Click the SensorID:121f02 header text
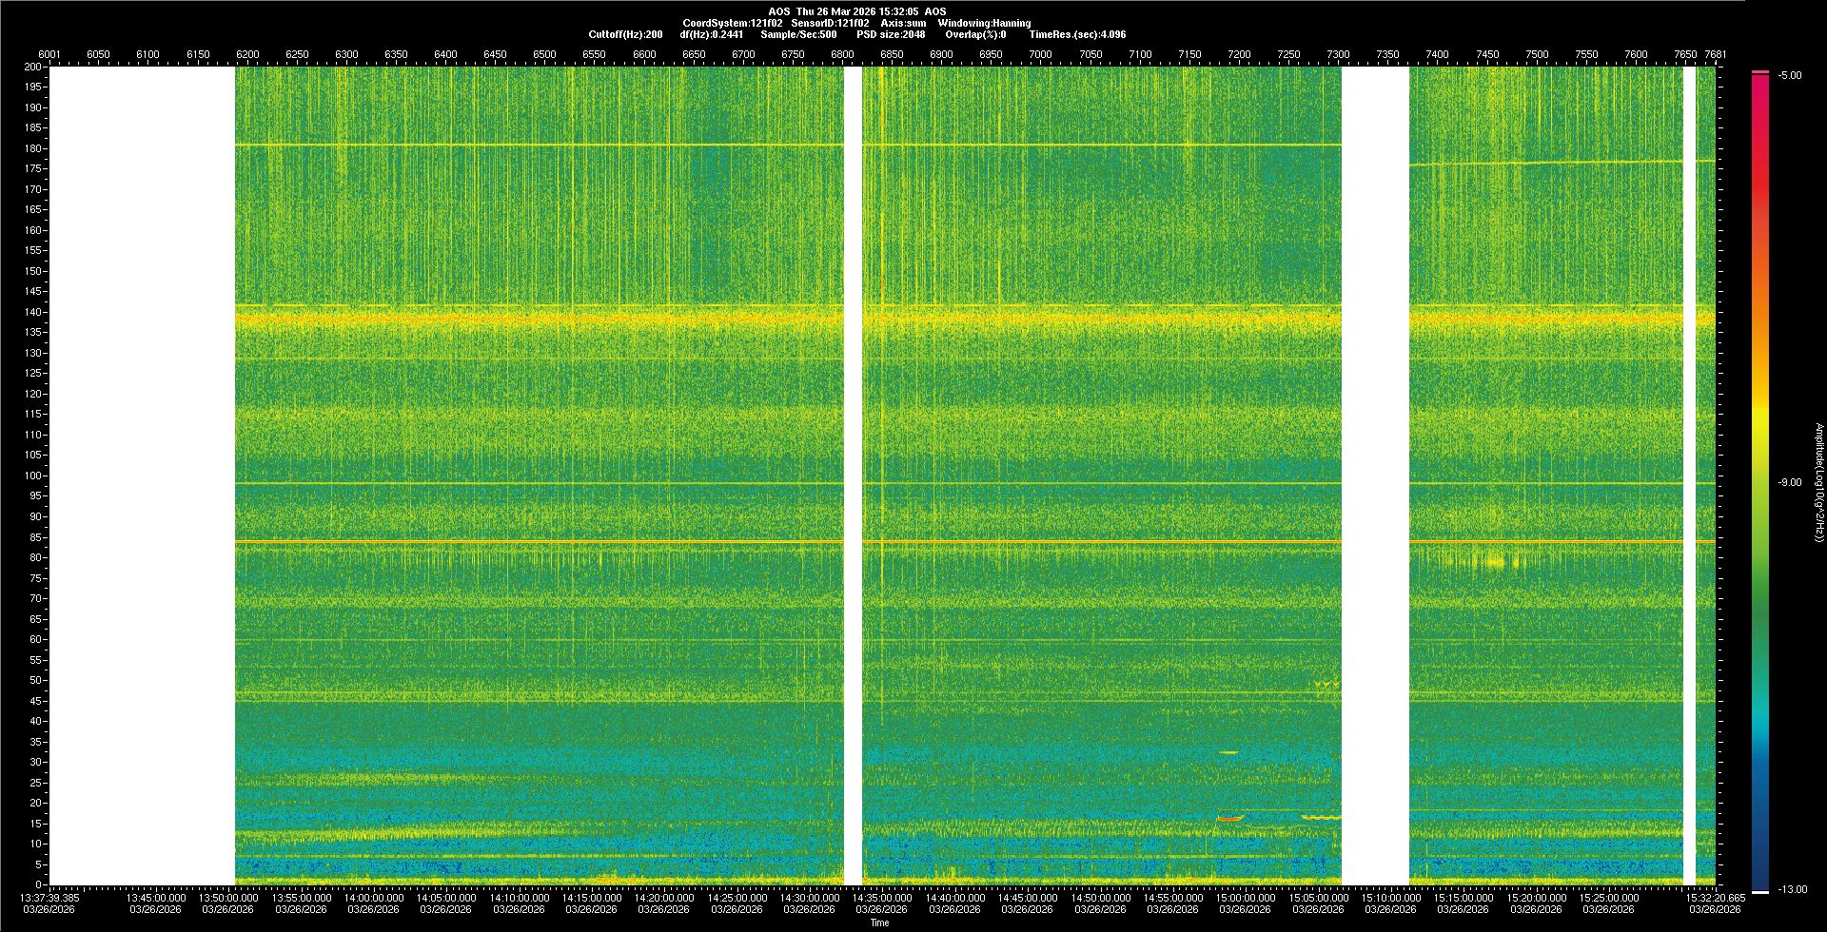Screen dimensions: 1827x932 830,23
